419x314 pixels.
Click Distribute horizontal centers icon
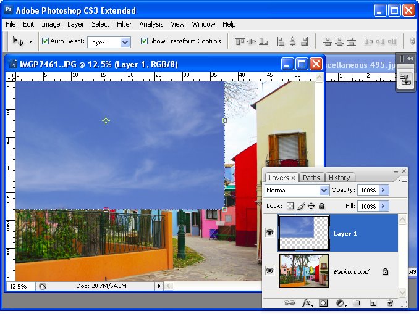tap(381, 41)
